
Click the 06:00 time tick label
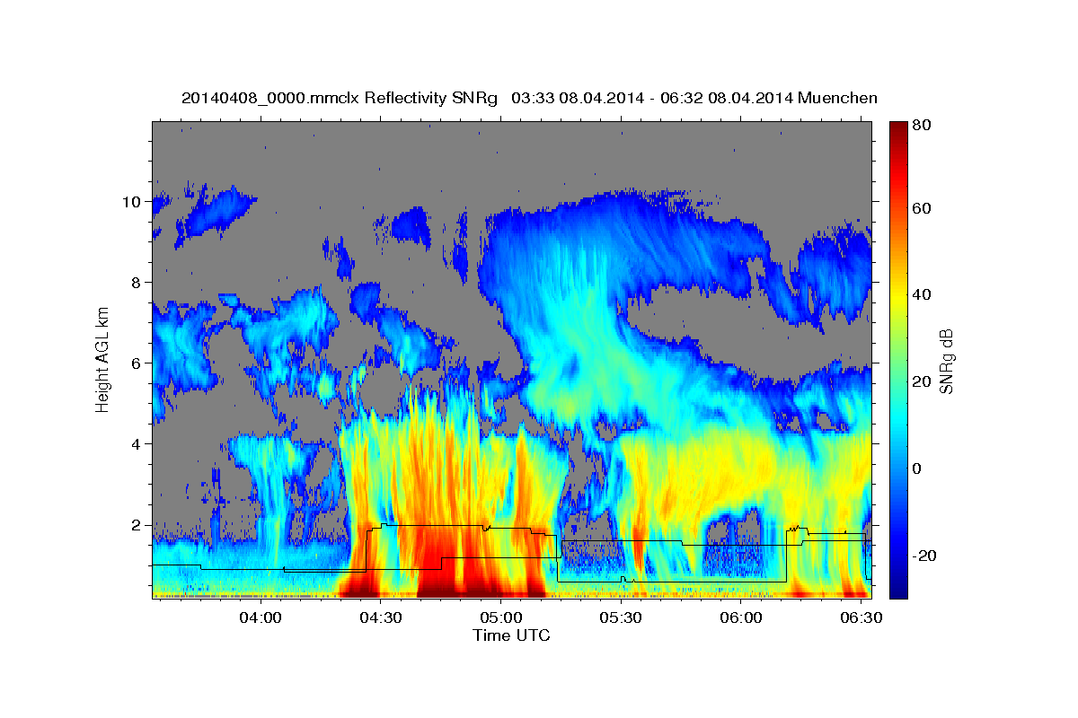click(741, 618)
